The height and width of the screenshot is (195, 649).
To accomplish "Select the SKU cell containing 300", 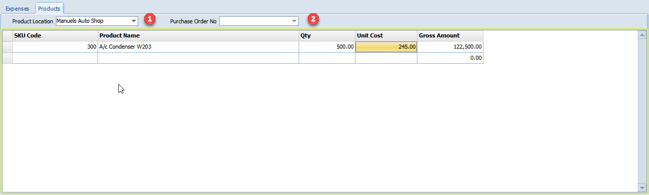I will 55,47.
